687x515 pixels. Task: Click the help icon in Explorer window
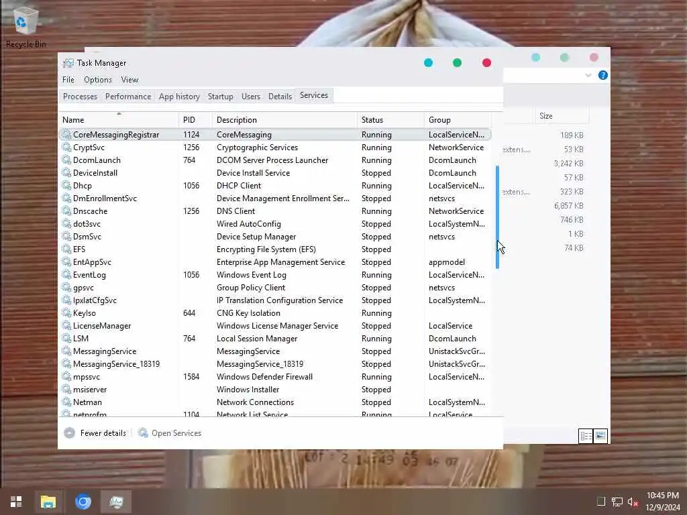tap(603, 75)
